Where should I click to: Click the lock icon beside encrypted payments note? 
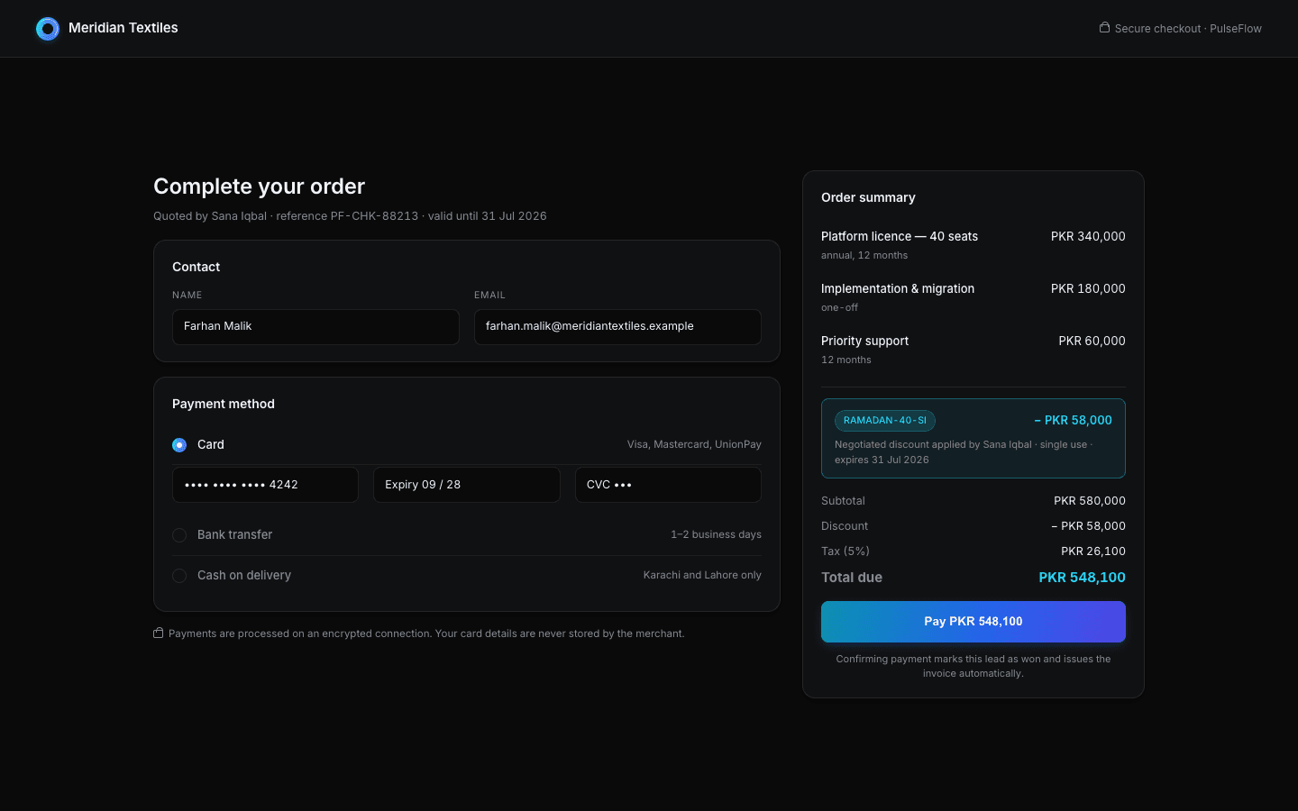pyautogui.click(x=159, y=633)
